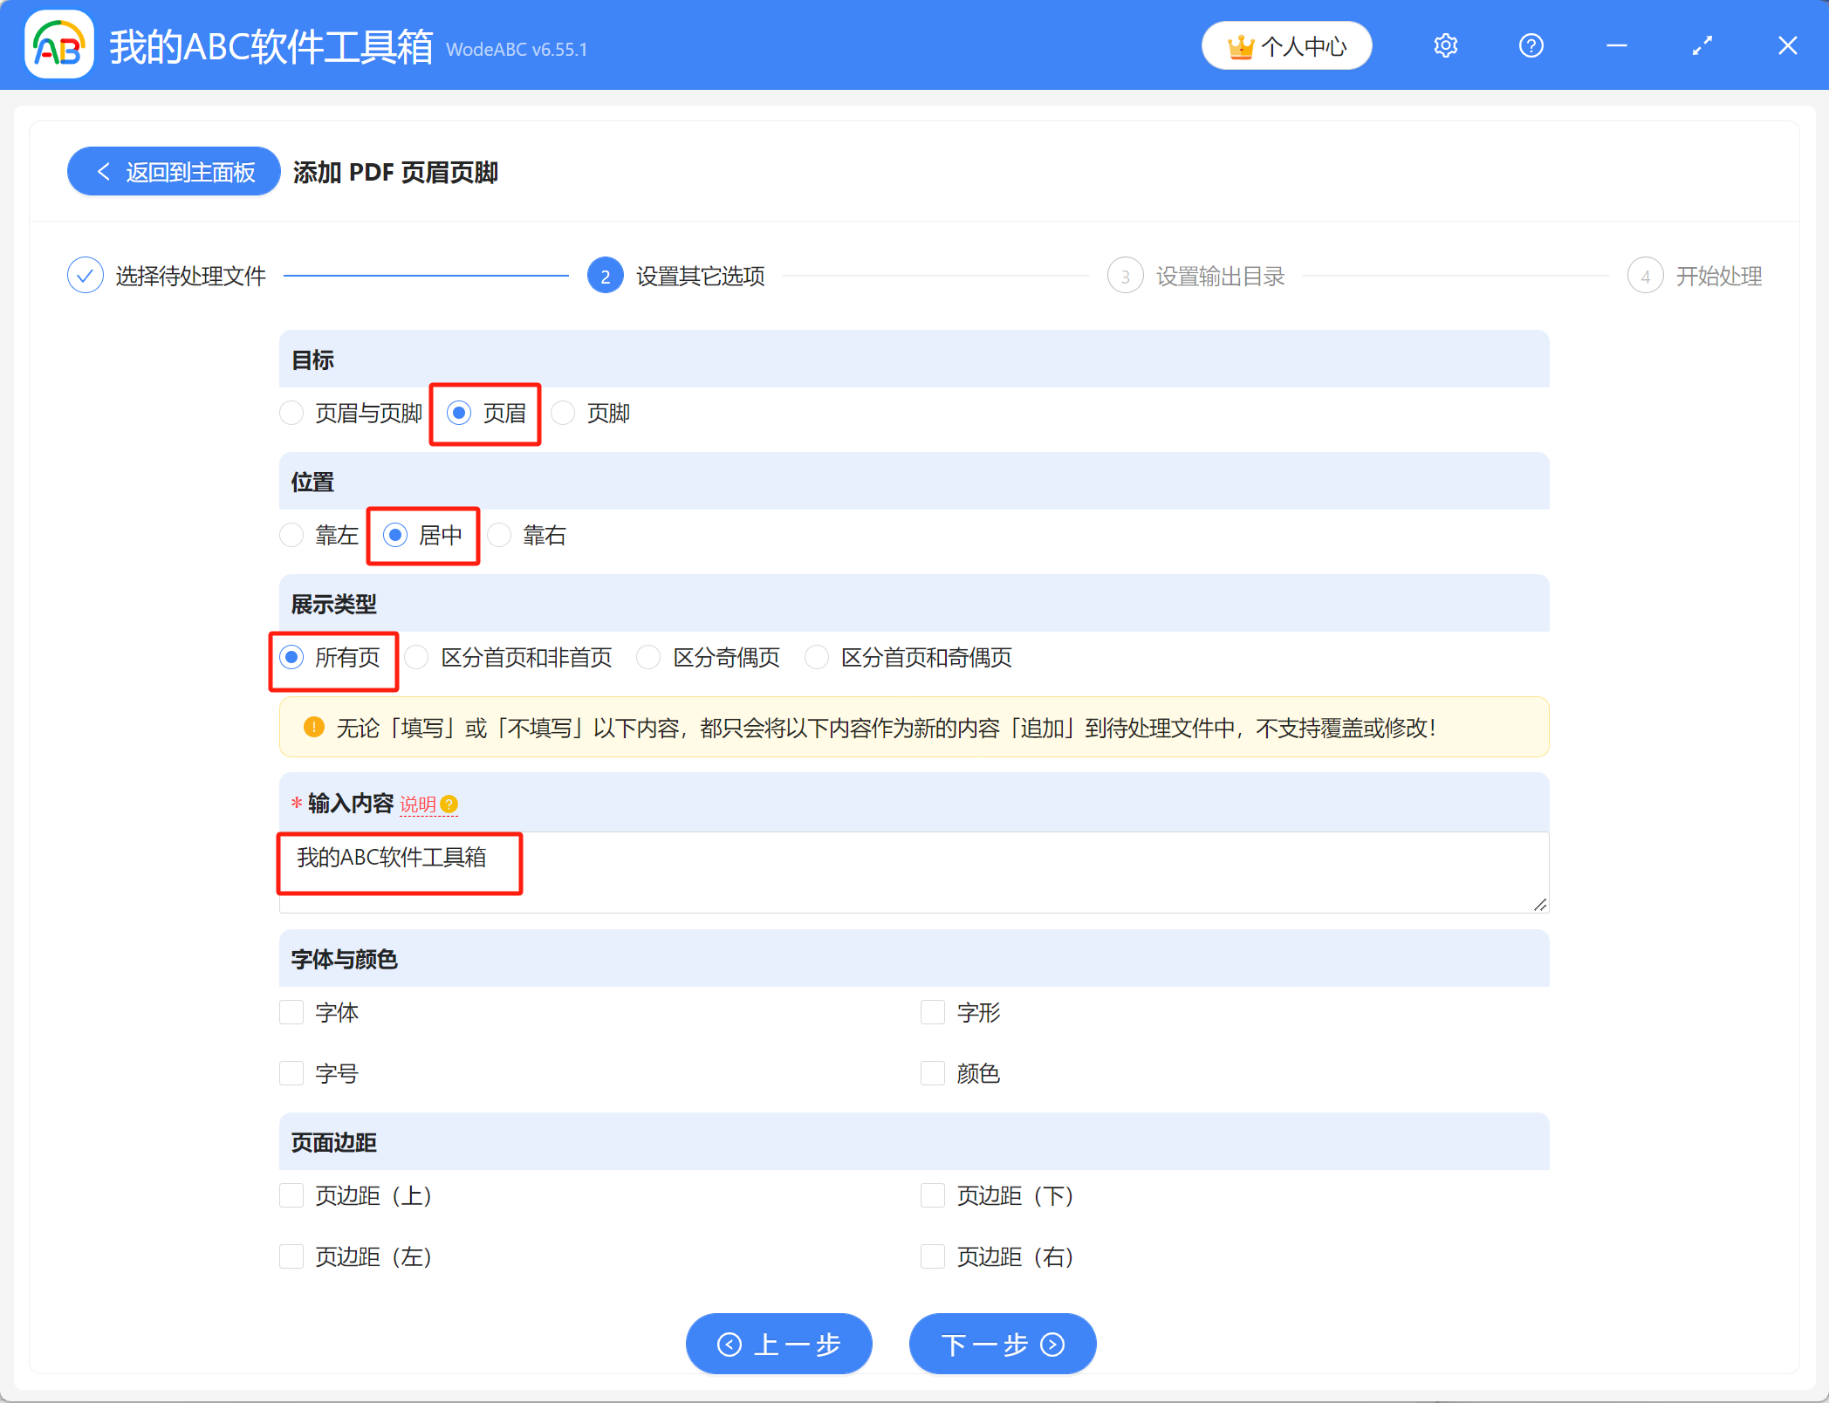1829x1403 pixels.
Task: Click the 上一步 button
Action: (778, 1344)
